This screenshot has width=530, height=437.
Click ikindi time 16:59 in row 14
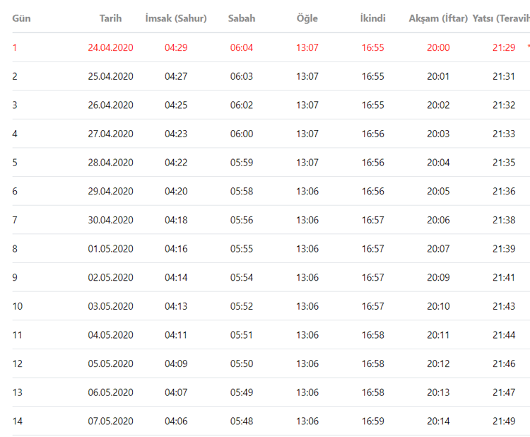point(372,421)
